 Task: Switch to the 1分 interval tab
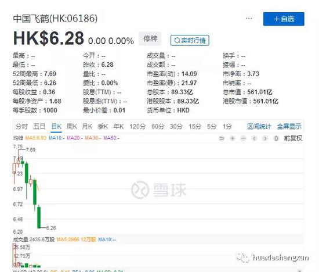[x=227, y=127]
